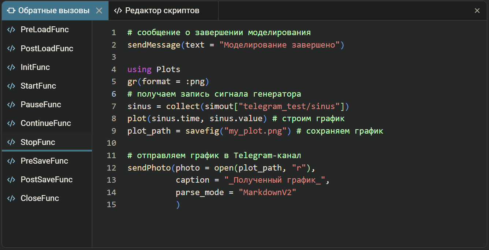Image resolution: width=489 pixels, height=250 pixels.
Task: Close the panel with the top-right X
Action: click(477, 11)
